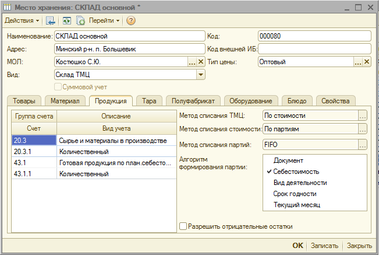This screenshot has width=379, height=255.
Task: Click the Наименование input field
Action: pyautogui.click(x=128, y=36)
